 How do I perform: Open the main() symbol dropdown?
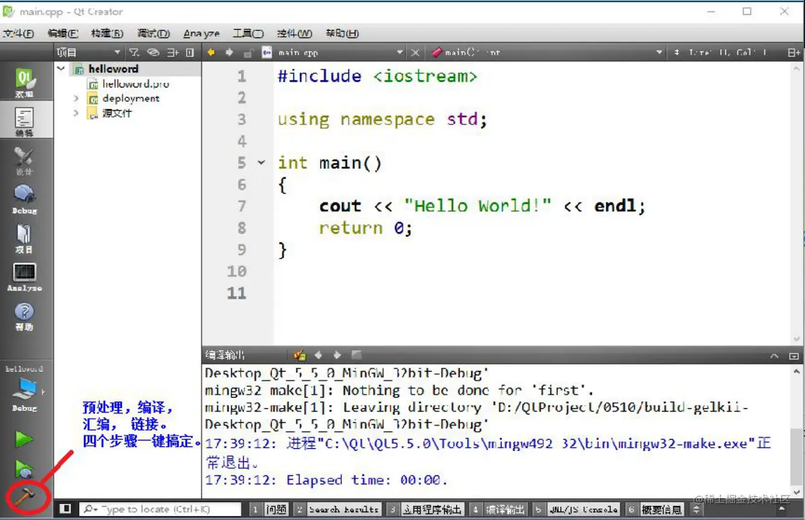tap(546, 52)
